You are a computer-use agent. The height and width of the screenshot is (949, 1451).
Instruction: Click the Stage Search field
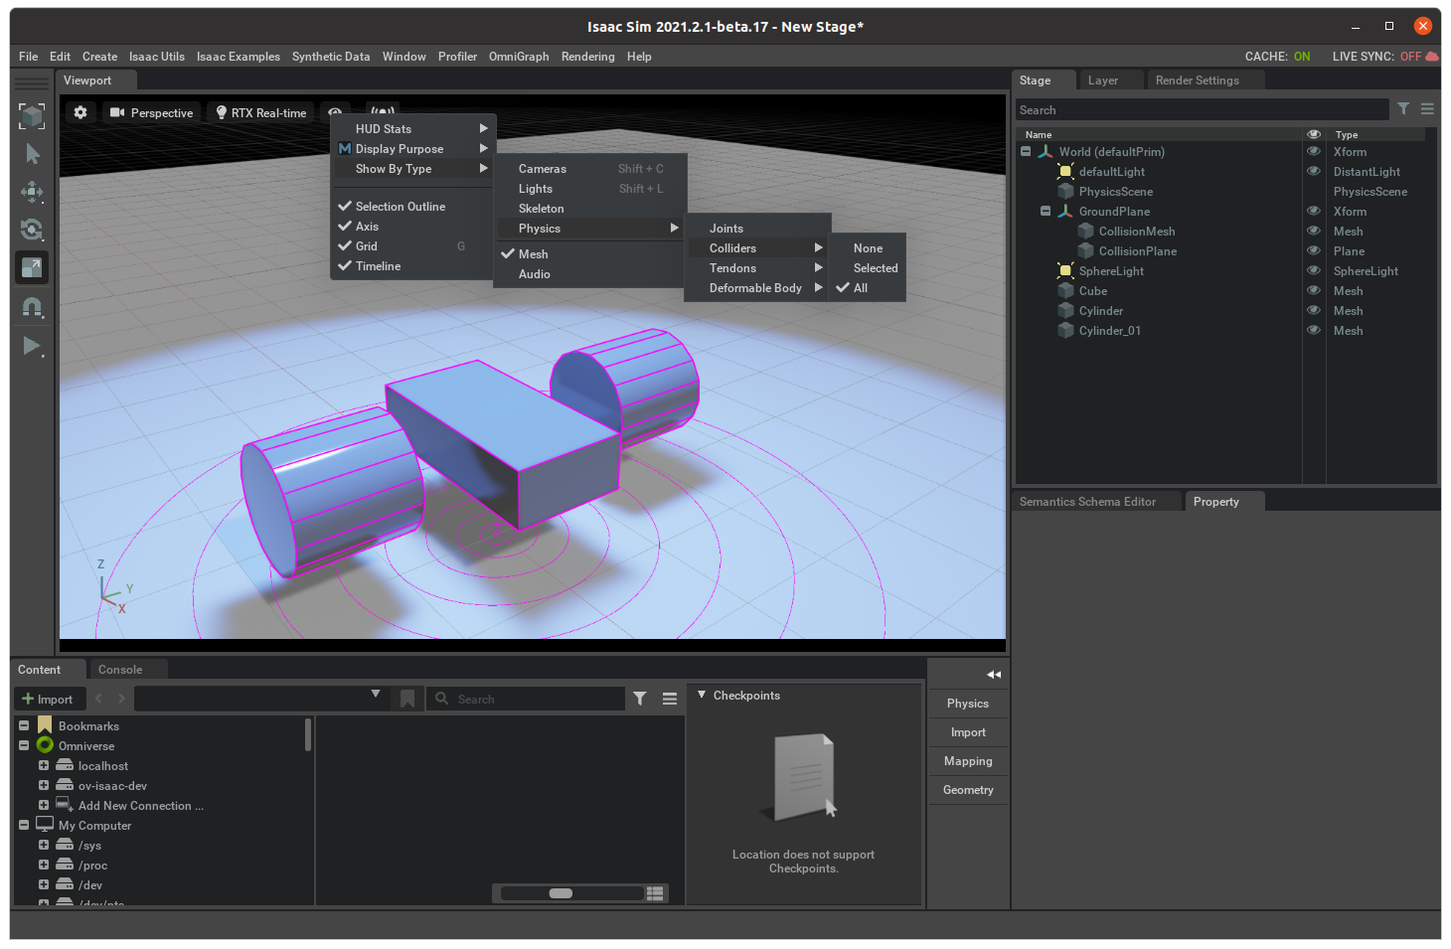(x=1202, y=109)
